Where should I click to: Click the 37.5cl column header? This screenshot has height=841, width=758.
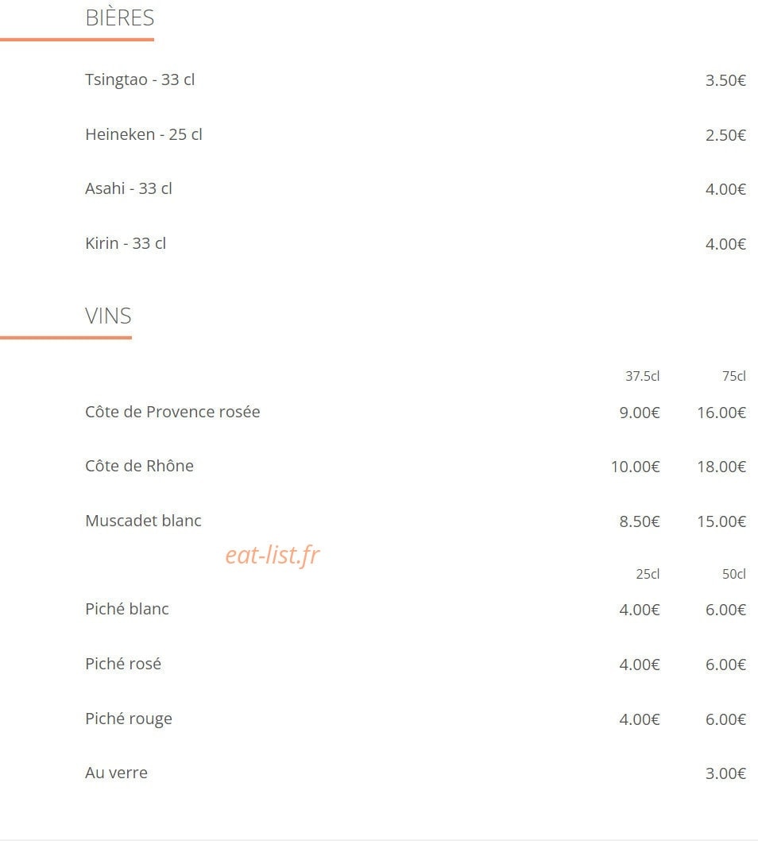pyautogui.click(x=642, y=376)
